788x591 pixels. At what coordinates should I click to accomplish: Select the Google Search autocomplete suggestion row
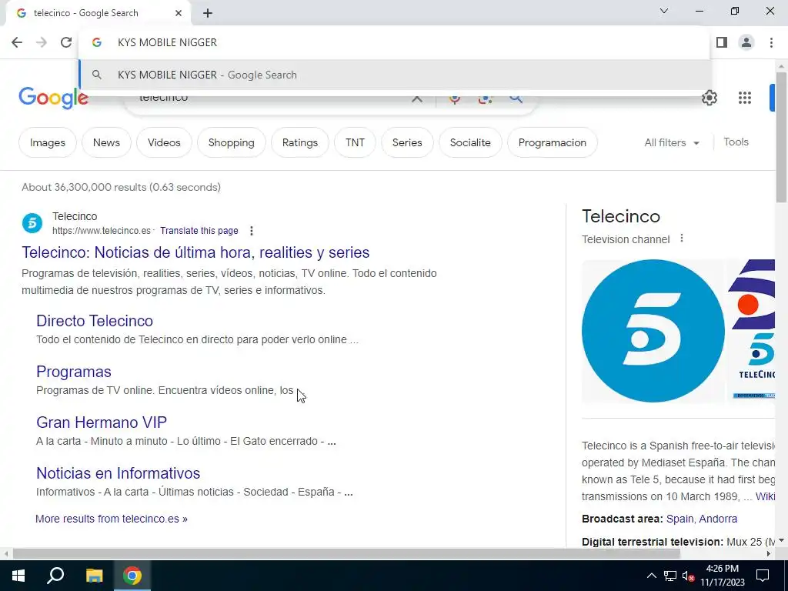(395, 75)
